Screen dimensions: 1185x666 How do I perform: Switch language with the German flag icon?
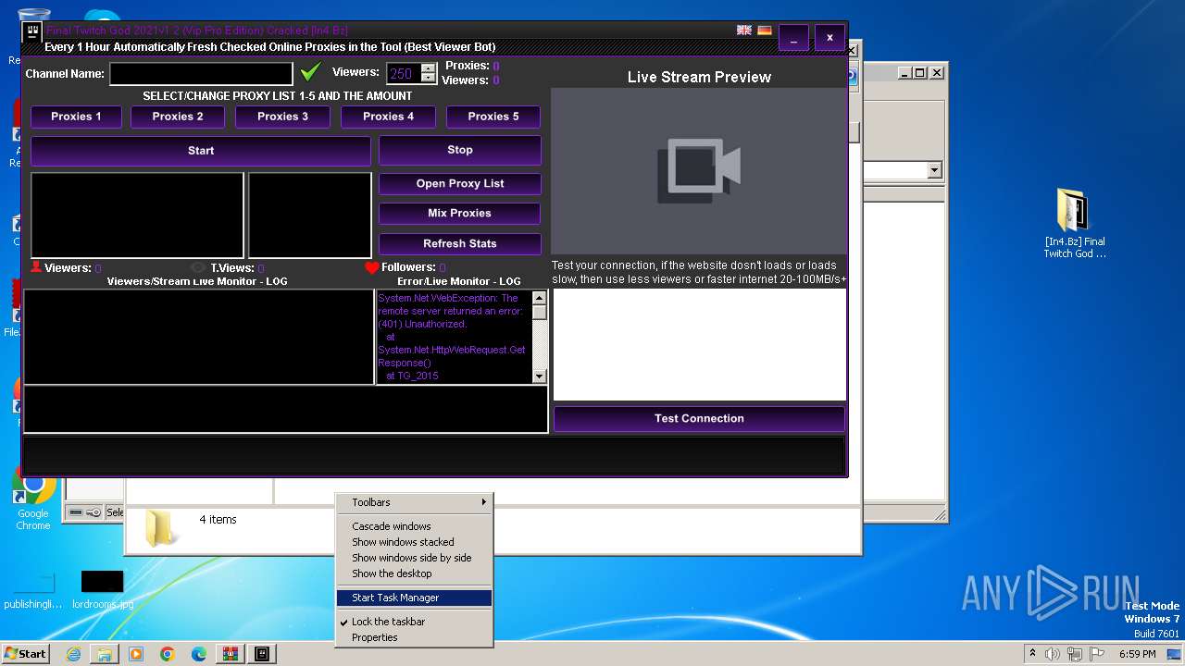click(765, 31)
